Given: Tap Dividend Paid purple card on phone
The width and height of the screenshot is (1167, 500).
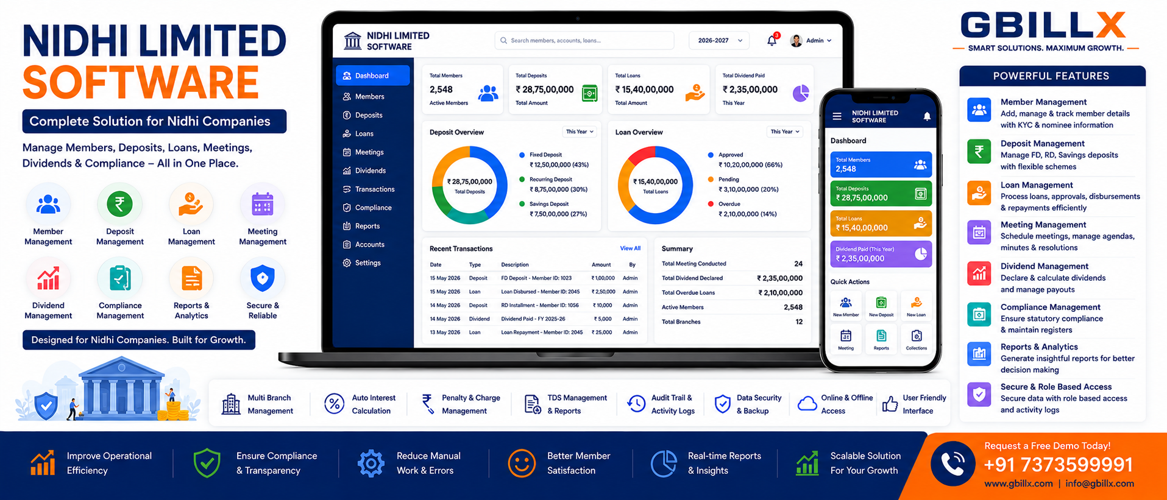Looking at the screenshot, I should [x=881, y=254].
